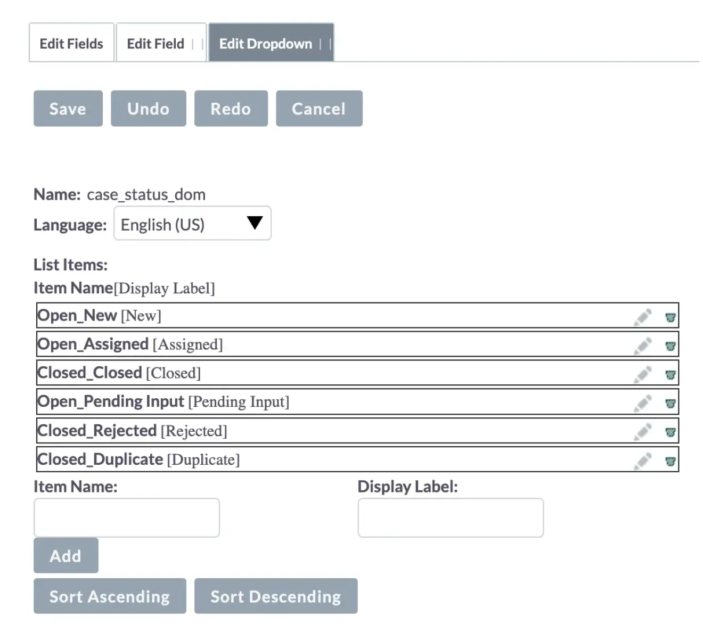Delete the Open_Pending Input list item
This screenshot has width=703, height=633.
(670, 402)
